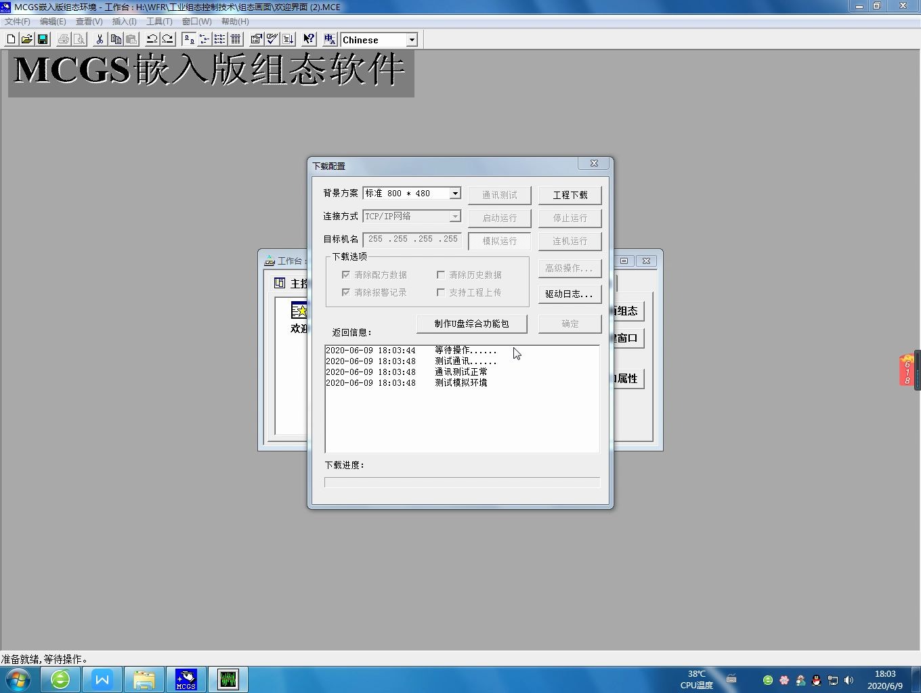Viewport: 921px width, 693px height.
Task: Click the check project toolbar icon
Action: click(272, 39)
